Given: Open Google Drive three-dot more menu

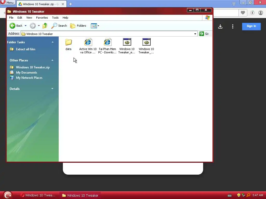Looking at the screenshot, I should (x=233, y=26).
